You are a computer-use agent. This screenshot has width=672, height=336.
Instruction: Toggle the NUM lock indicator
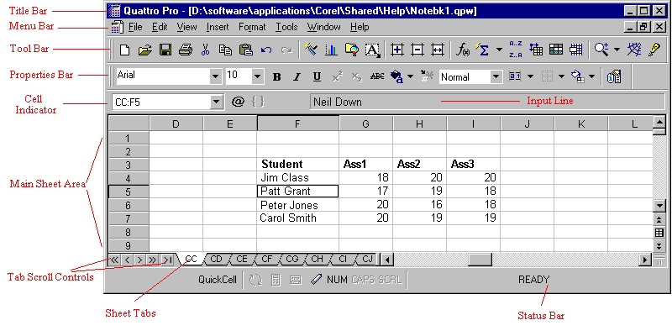coord(337,280)
